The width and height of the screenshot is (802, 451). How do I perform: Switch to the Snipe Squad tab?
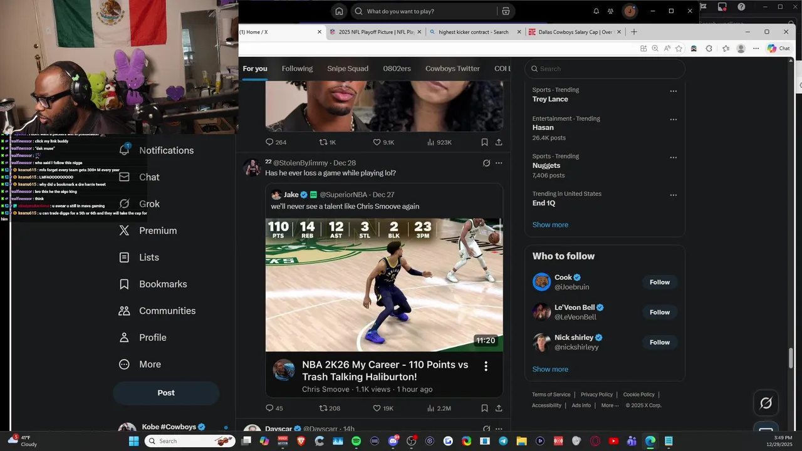(x=348, y=68)
